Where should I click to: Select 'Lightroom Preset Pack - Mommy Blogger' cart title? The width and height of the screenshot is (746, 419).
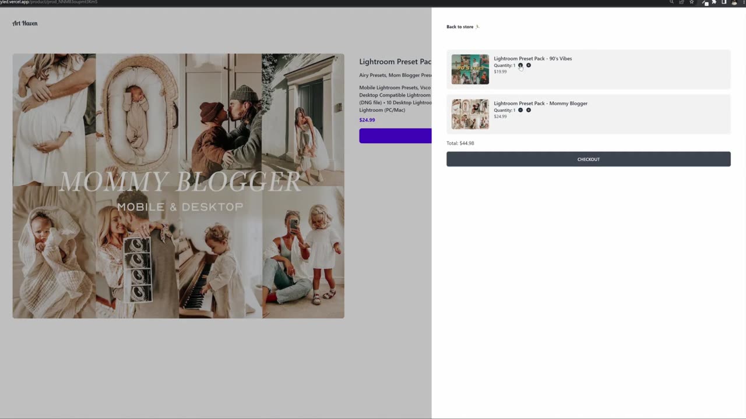[541, 103]
